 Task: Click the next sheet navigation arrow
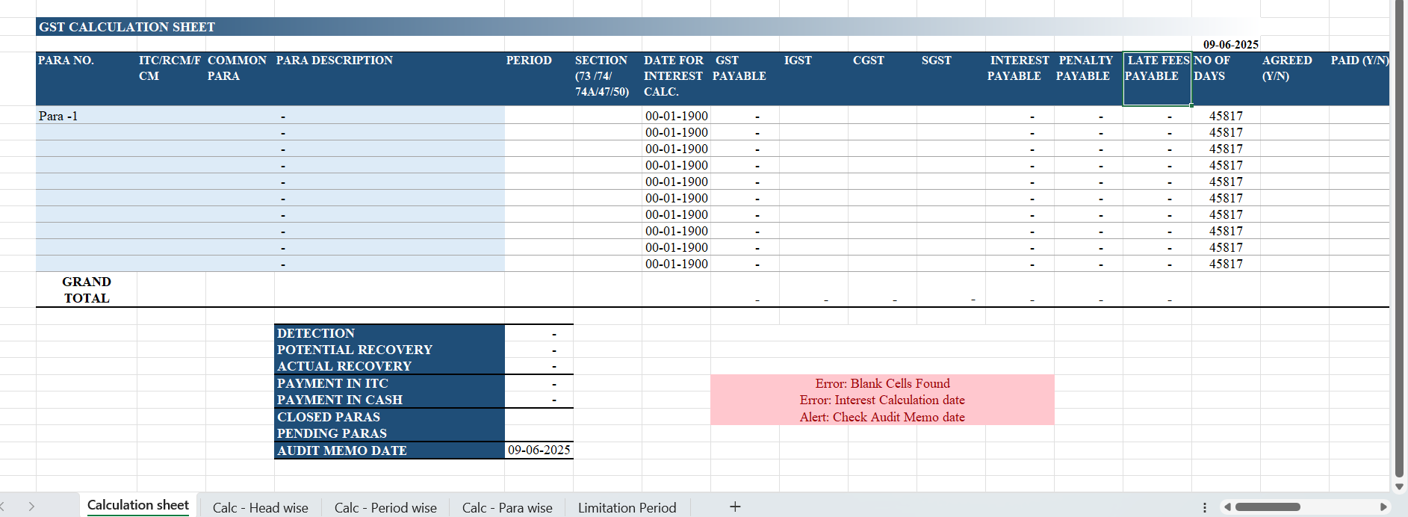(x=31, y=507)
